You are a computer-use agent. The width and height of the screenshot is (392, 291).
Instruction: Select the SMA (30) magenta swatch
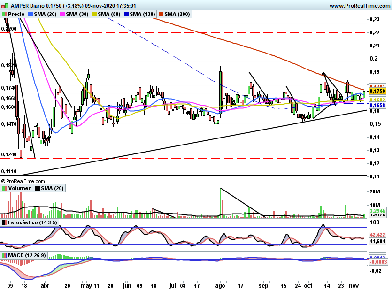pyautogui.click(x=62, y=14)
